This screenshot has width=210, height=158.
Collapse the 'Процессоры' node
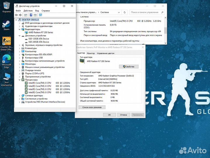point(20,80)
